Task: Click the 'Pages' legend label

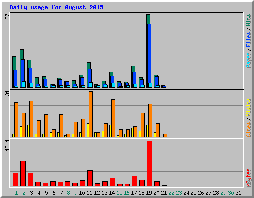Action: click(x=248, y=60)
